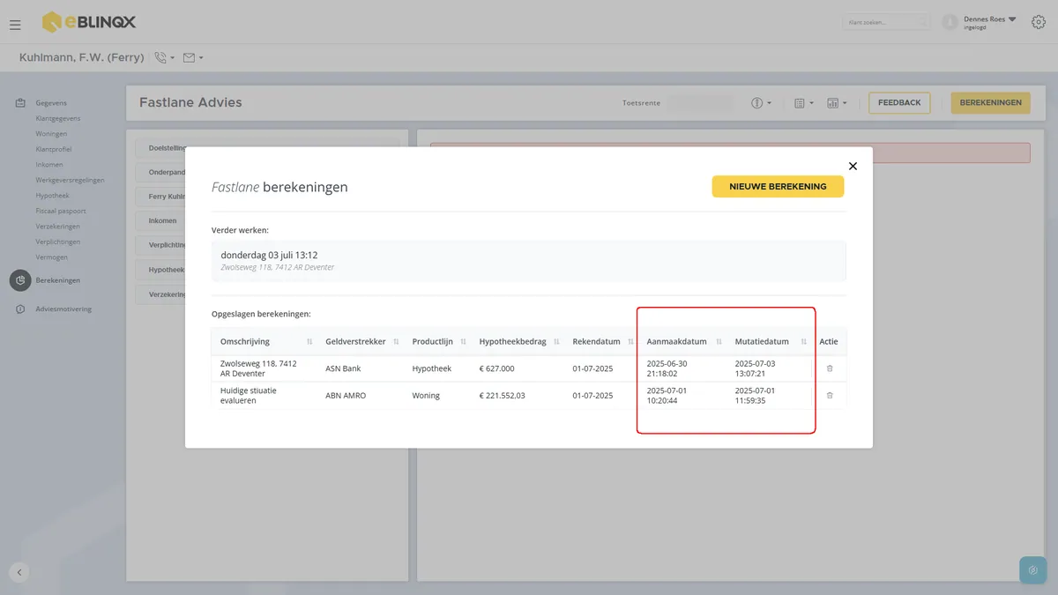Open the settings gear icon at top right
Screen dimensions: 1058x595
click(1039, 22)
